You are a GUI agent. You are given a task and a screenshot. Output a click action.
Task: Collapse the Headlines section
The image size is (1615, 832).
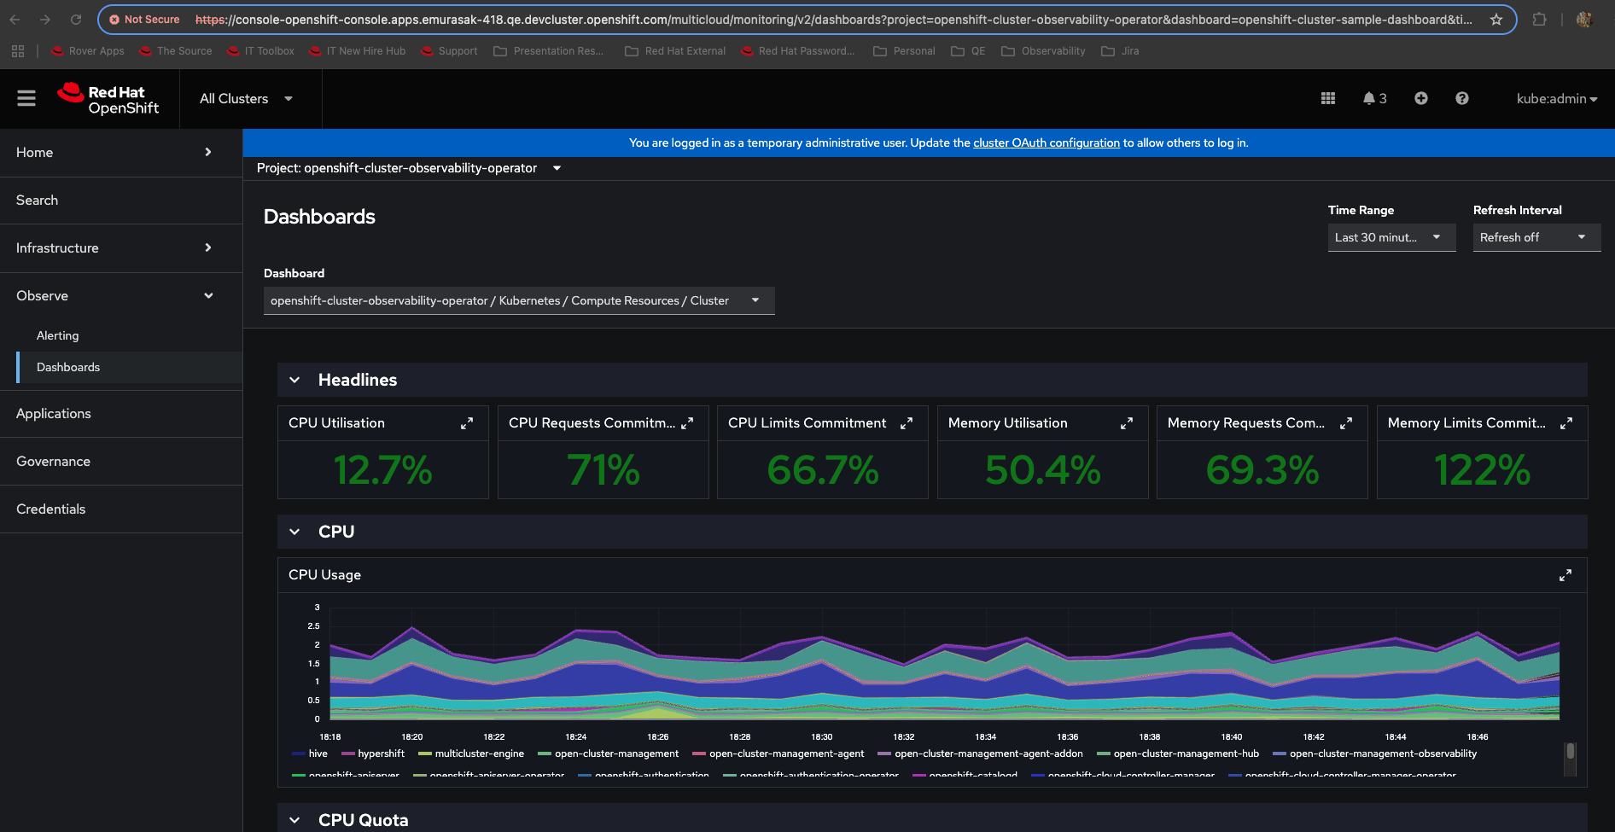pos(294,380)
